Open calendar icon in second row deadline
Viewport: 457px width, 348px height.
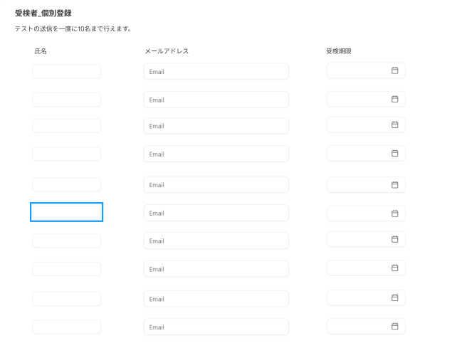(x=394, y=99)
